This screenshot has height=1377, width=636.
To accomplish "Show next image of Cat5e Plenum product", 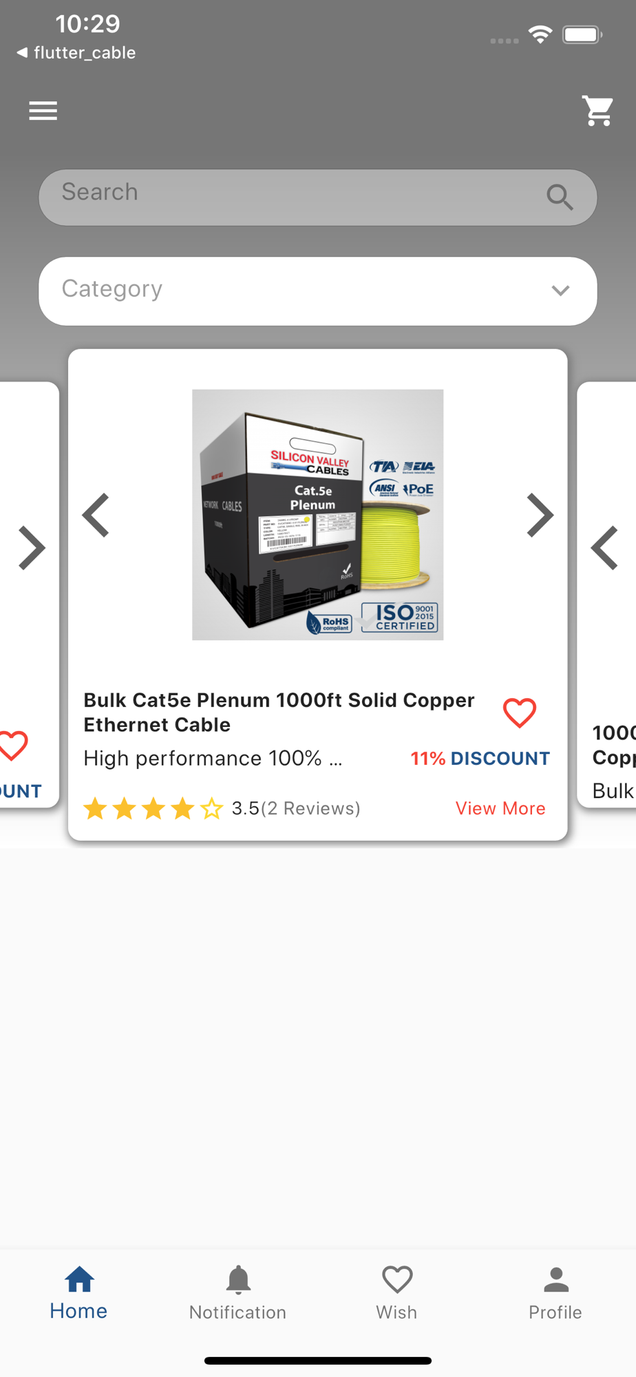I will tap(540, 515).
